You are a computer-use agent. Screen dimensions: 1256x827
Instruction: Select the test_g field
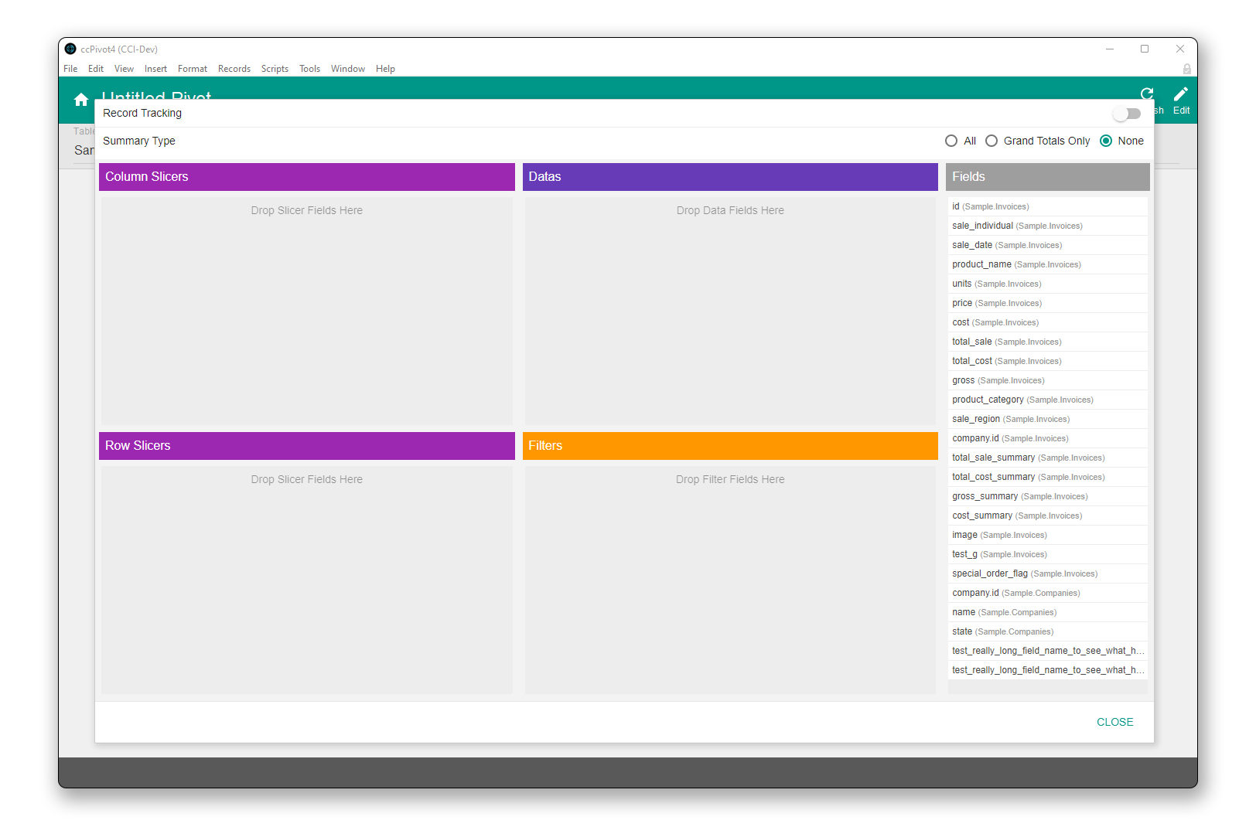1047,554
